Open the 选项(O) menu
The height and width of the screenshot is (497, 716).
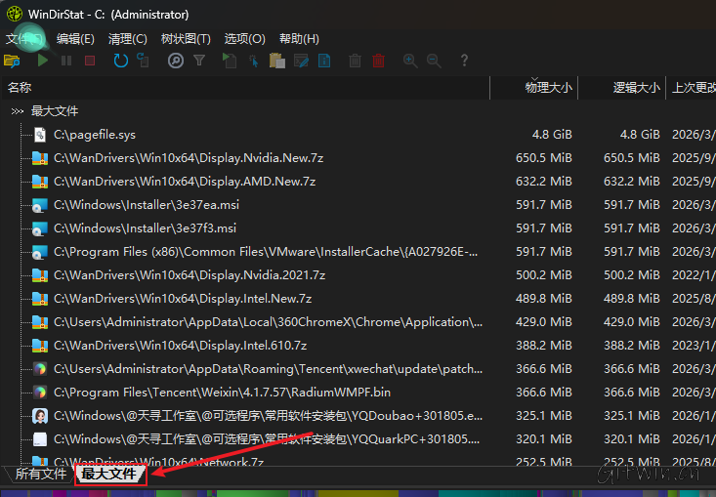[x=244, y=39]
